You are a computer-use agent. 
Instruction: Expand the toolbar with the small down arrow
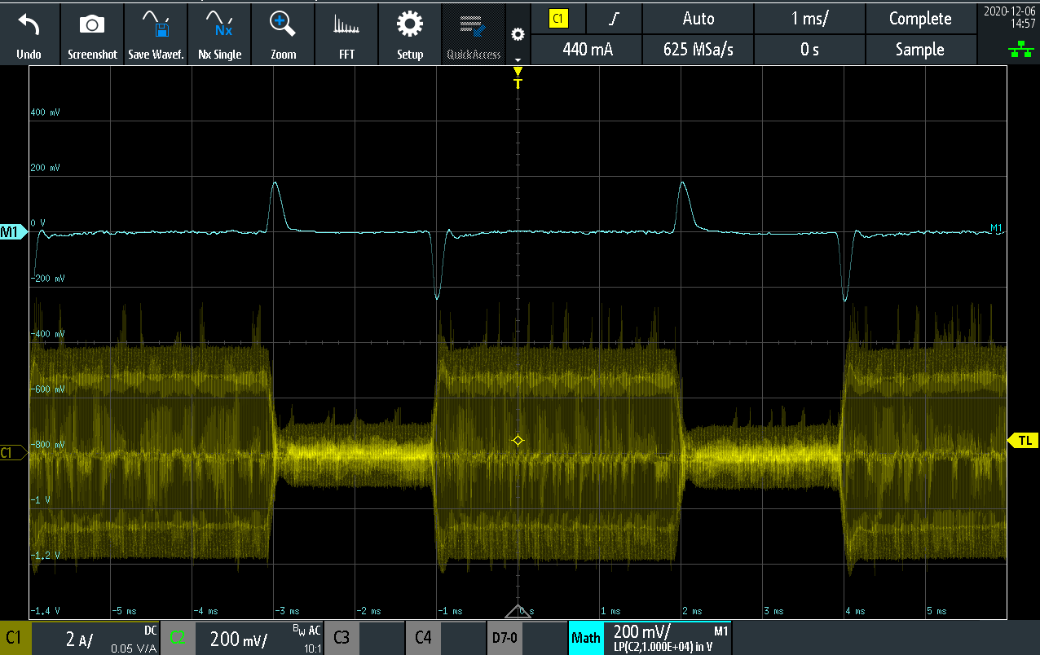click(517, 59)
